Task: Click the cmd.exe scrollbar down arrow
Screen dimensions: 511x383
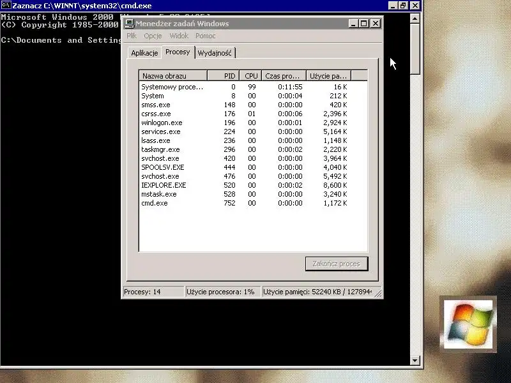Action: point(415,360)
